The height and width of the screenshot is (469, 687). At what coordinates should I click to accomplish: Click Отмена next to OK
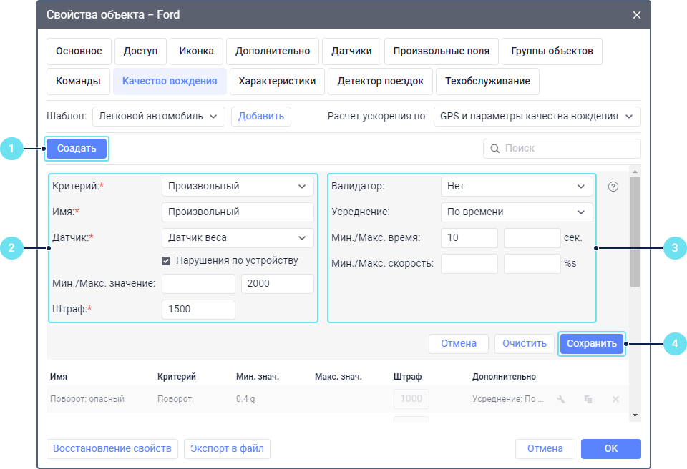click(x=545, y=449)
